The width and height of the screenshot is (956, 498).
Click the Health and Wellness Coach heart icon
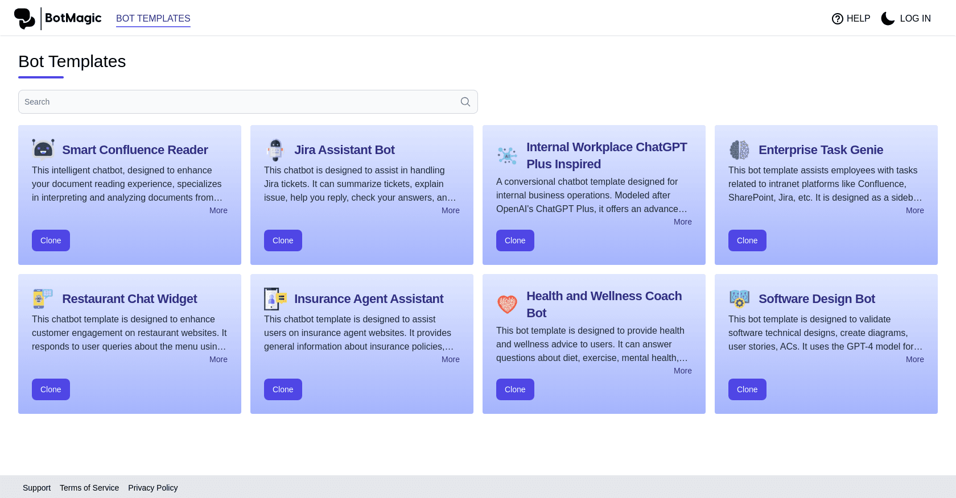[507, 304]
